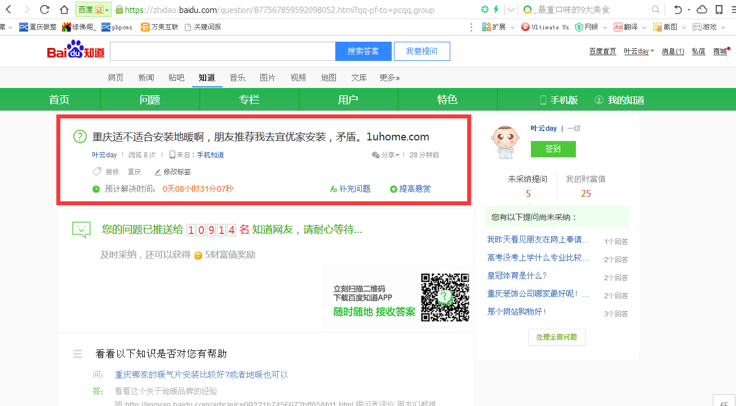This screenshot has height=406, width=736.
Task: Expand the 扩展 extensions dropdown
Action: tap(499, 27)
